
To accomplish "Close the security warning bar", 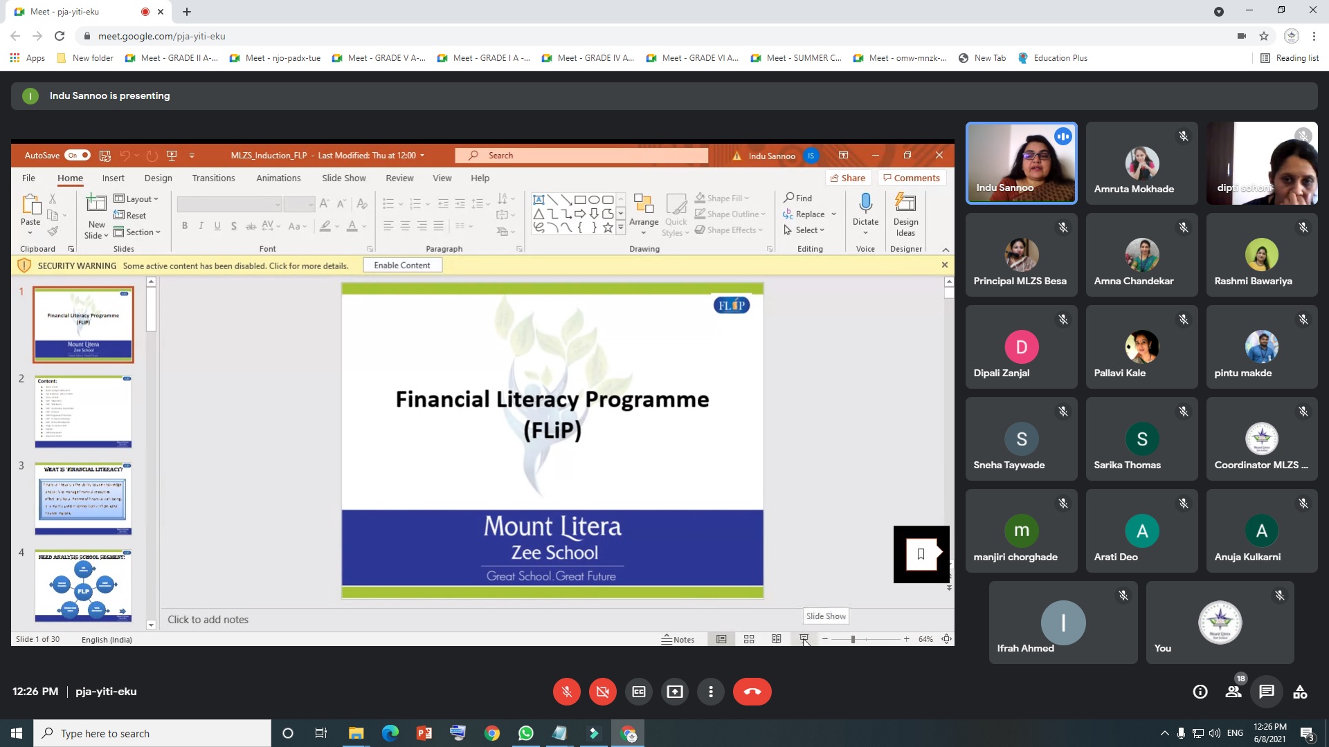I will tap(945, 265).
